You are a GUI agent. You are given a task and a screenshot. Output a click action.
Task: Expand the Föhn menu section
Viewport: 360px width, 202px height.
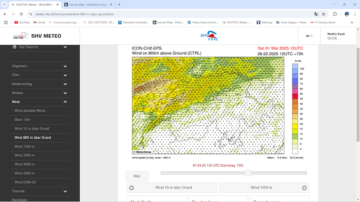tap(65, 75)
